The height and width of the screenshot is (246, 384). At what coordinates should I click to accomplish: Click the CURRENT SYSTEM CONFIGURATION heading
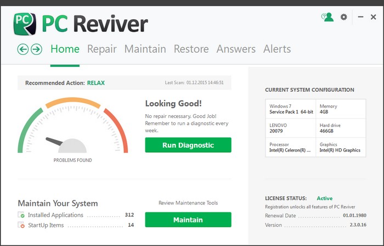click(x=309, y=90)
